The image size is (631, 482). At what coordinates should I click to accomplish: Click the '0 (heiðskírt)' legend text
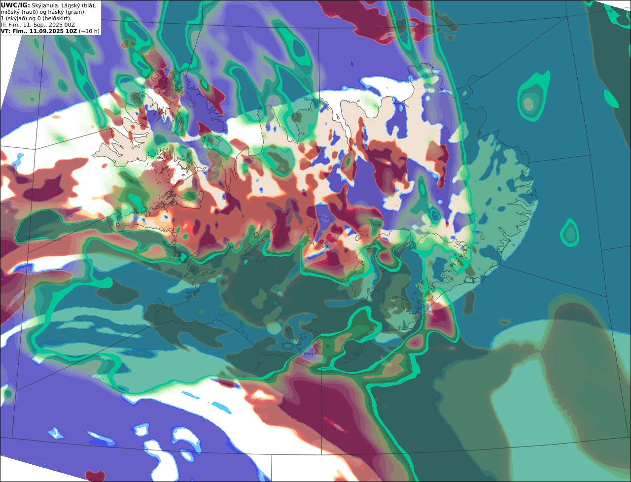pyautogui.click(x=54, y=19)
